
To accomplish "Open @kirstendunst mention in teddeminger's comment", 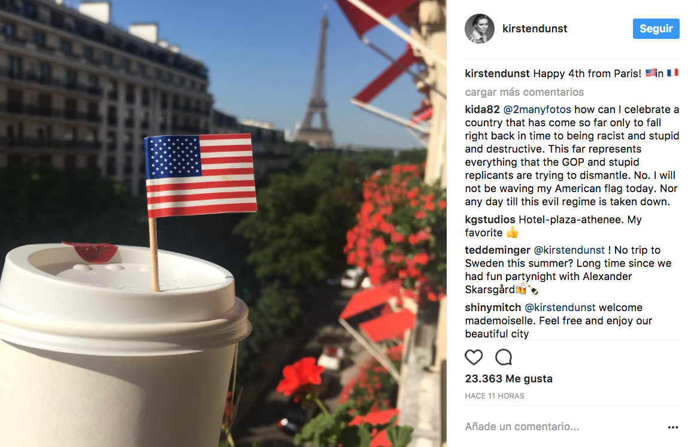I will [x=569, y=250].
